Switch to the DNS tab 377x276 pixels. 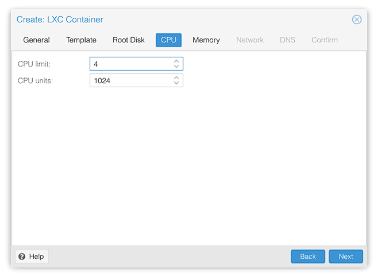coord(287,40)
